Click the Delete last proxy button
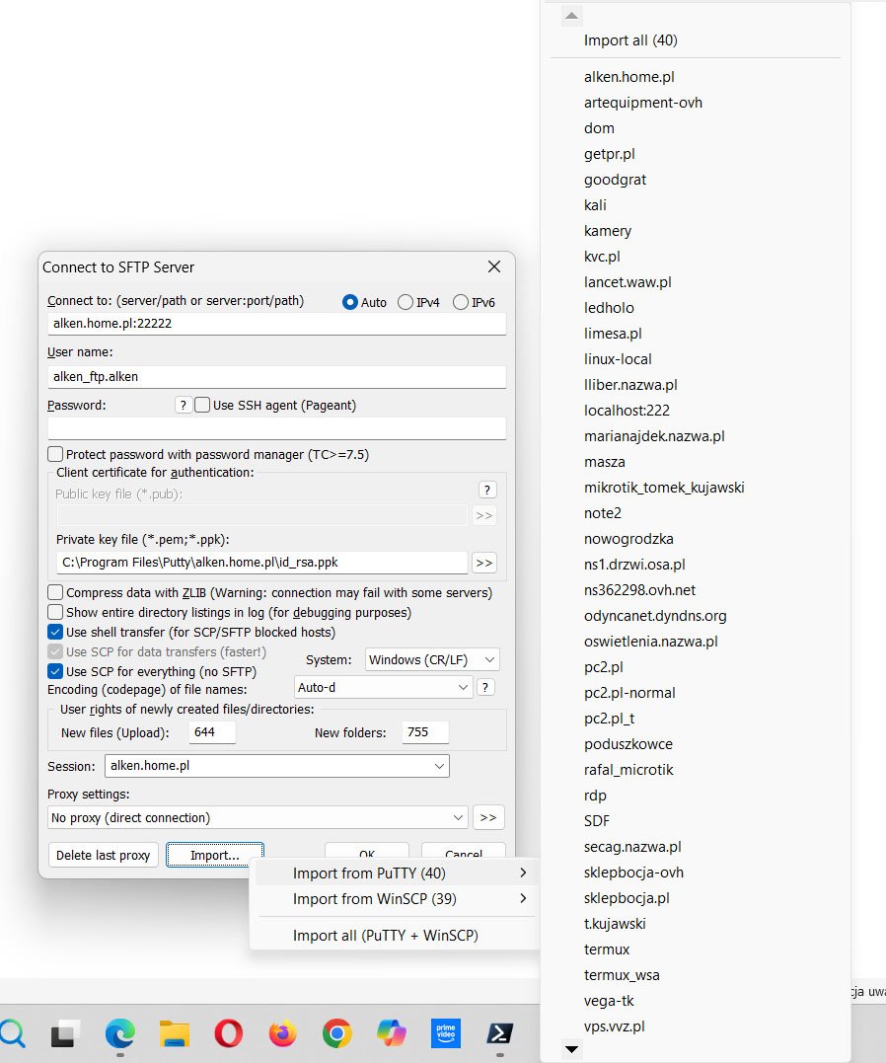 103,855
